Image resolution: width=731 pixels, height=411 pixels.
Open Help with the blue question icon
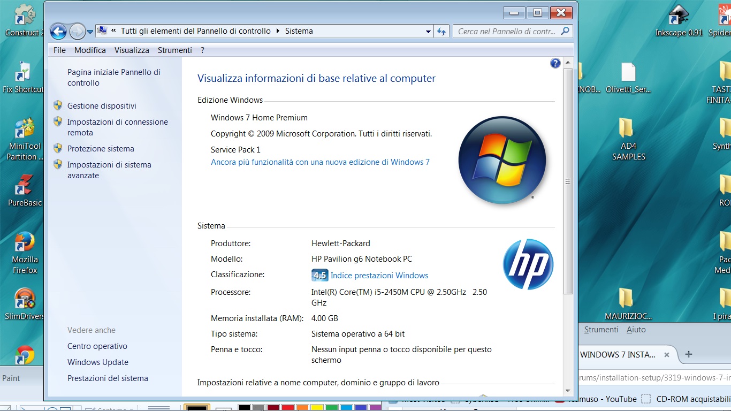555,63
